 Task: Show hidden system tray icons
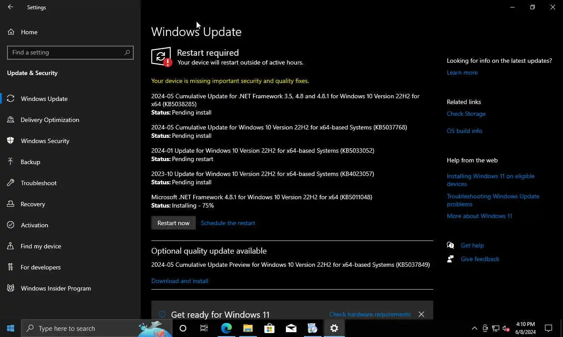[x=475, y=328]
